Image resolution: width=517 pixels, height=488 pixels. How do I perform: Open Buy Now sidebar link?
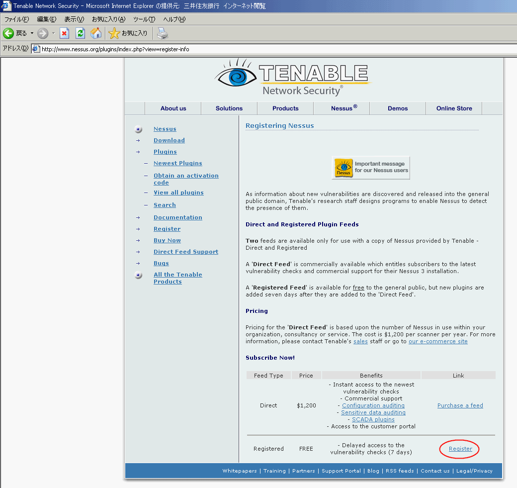coord(167,240)
